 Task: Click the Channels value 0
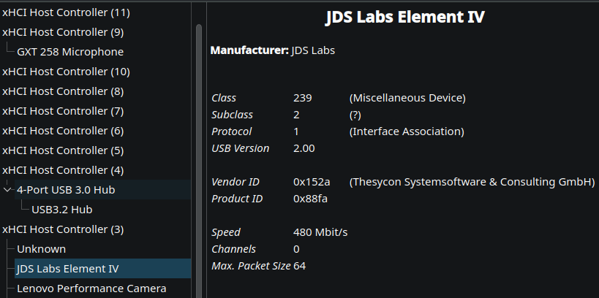[296, 249]
